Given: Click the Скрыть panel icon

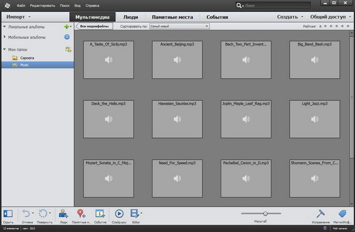Looking at the screenshot, I should [8, 214].
